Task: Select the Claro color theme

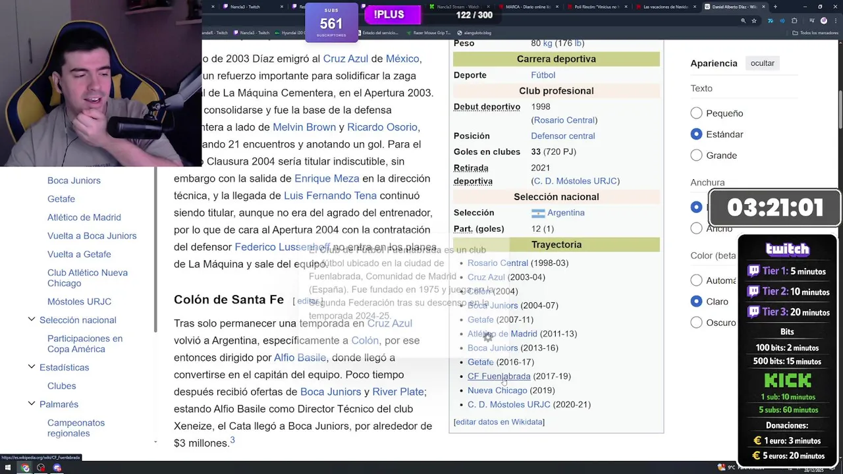Action: click(x=696, y=302)
